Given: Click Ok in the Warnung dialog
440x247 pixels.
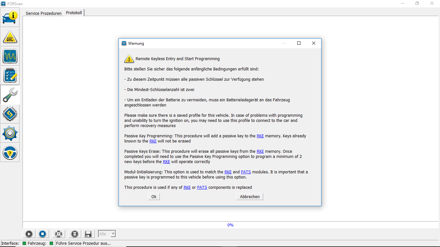Looking at the screenshot, I should 154,197.
